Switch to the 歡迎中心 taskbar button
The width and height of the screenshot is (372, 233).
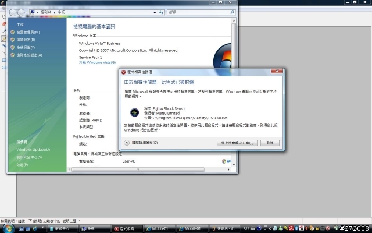click(x=62, y=228)
